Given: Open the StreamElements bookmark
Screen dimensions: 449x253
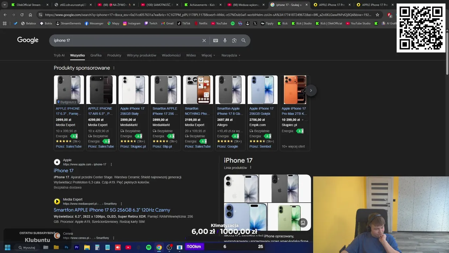Looking at the screenshot, I should (68, 24).
